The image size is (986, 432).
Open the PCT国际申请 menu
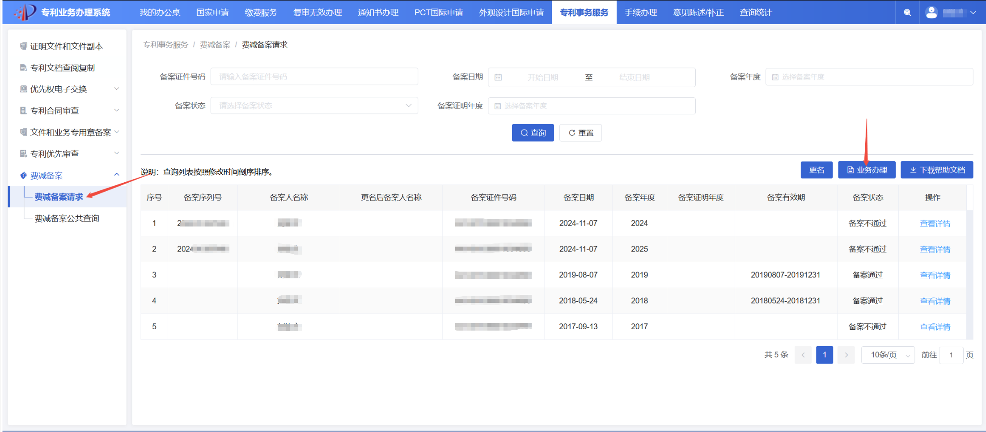(438, 13)
